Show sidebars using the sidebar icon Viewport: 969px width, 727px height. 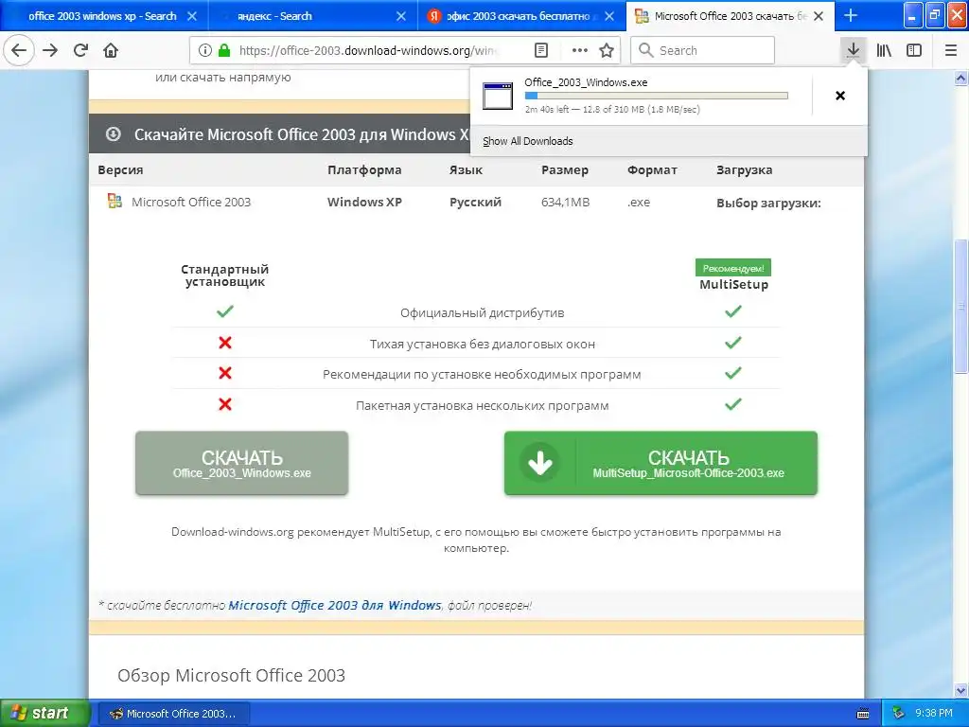pos(914,50)
